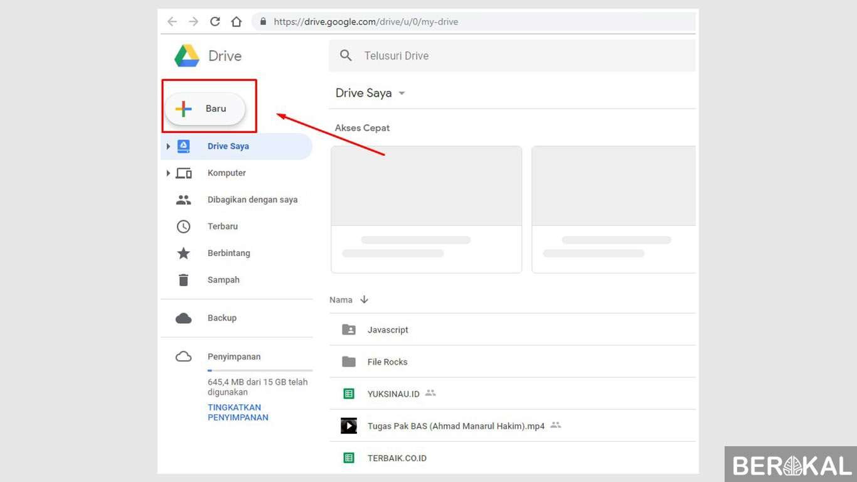This screenshot has height=482, width=857.
Task: Click the Akses Cepat heading
Action: point(362,127)
